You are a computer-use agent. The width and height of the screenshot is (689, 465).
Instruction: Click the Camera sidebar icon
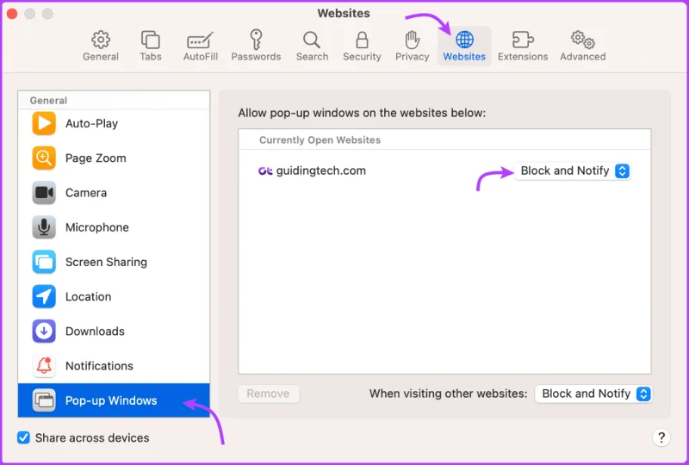(44, 193)
